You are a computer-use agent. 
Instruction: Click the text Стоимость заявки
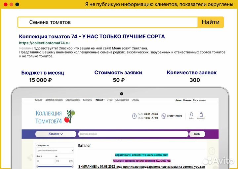click(x=118, y=72)
